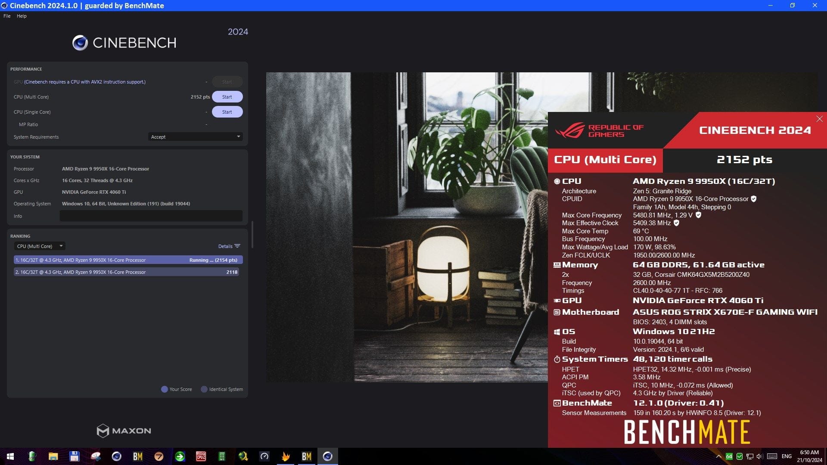Click the shield beside Max Effective Clock
Screen dimensions: 827x465
click(676, 223)
